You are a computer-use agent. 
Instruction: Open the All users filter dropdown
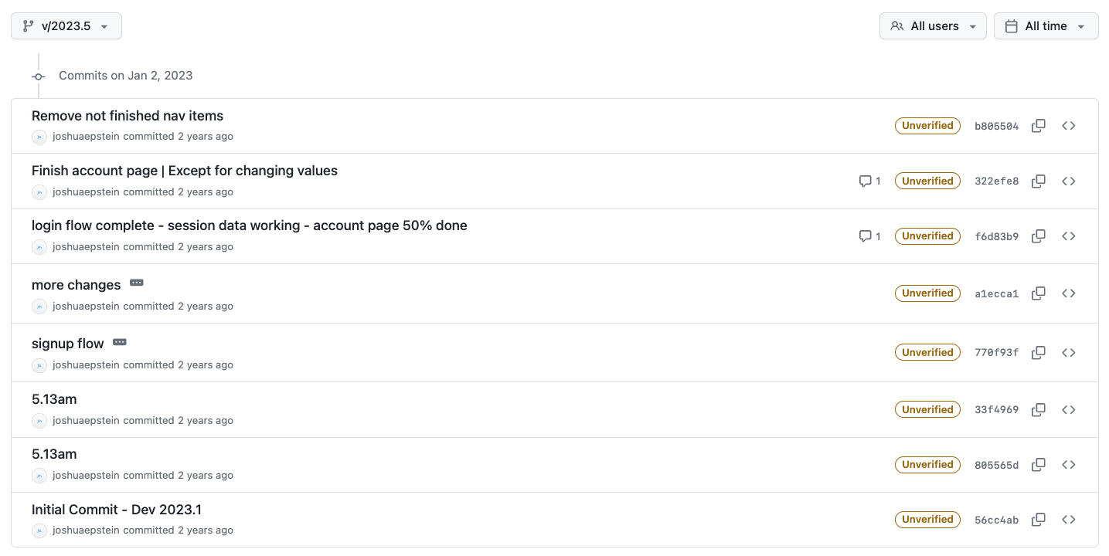(x=932, y=25)
